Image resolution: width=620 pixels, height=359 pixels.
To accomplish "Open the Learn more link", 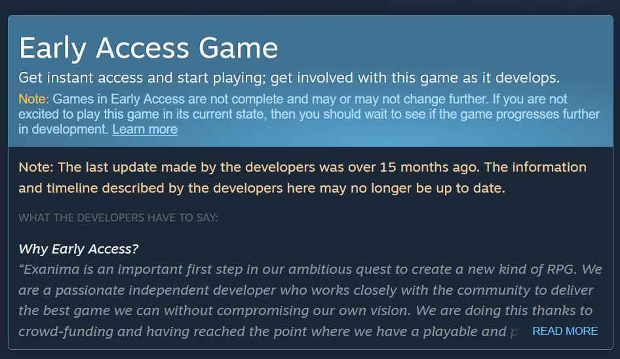I will pyautogui.click(x=145, y=129).
